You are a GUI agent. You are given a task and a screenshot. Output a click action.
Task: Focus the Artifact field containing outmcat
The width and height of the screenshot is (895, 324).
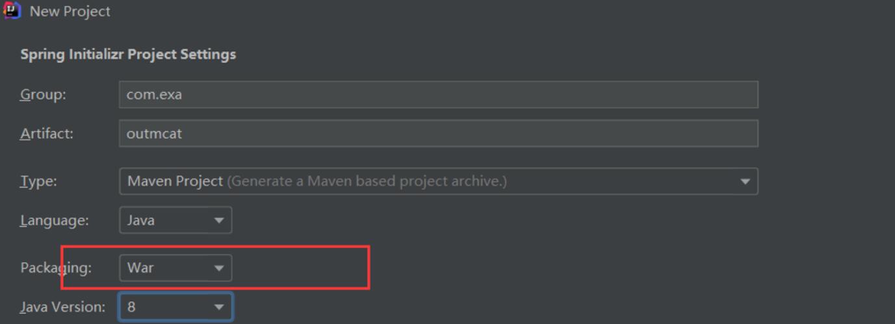(x=439, y=134)
